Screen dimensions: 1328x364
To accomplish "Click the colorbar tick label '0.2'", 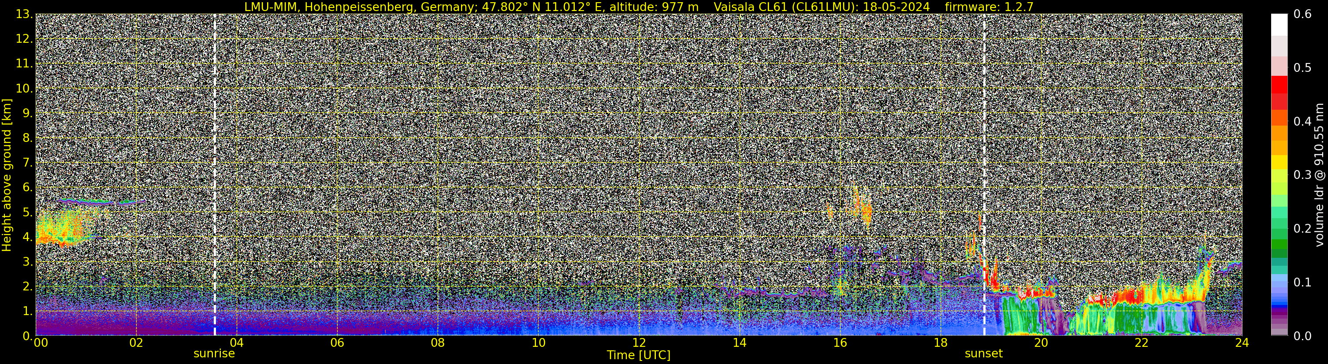I will tap(1303, 229).
